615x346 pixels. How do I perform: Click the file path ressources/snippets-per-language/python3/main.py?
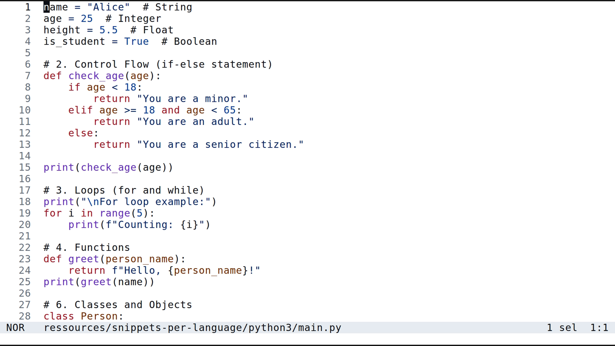point(192,327)
